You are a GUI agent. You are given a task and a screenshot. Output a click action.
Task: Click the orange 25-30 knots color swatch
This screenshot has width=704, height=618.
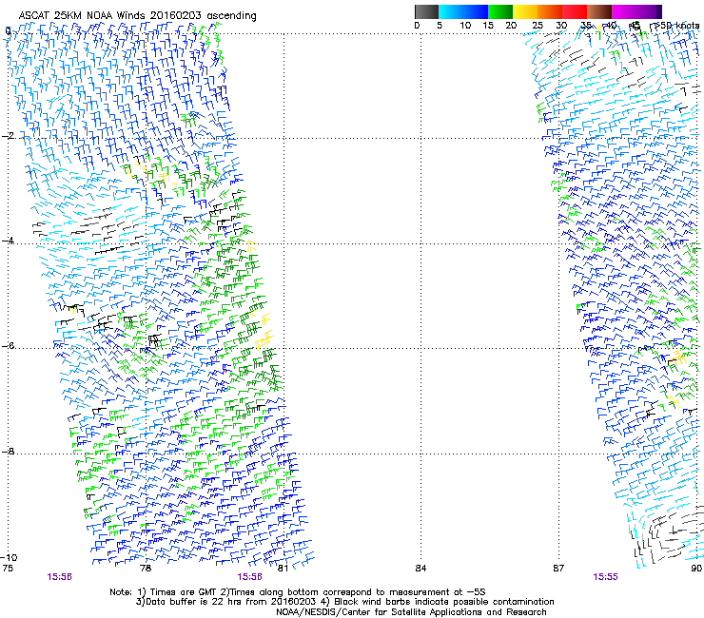[x=550, y=11]
